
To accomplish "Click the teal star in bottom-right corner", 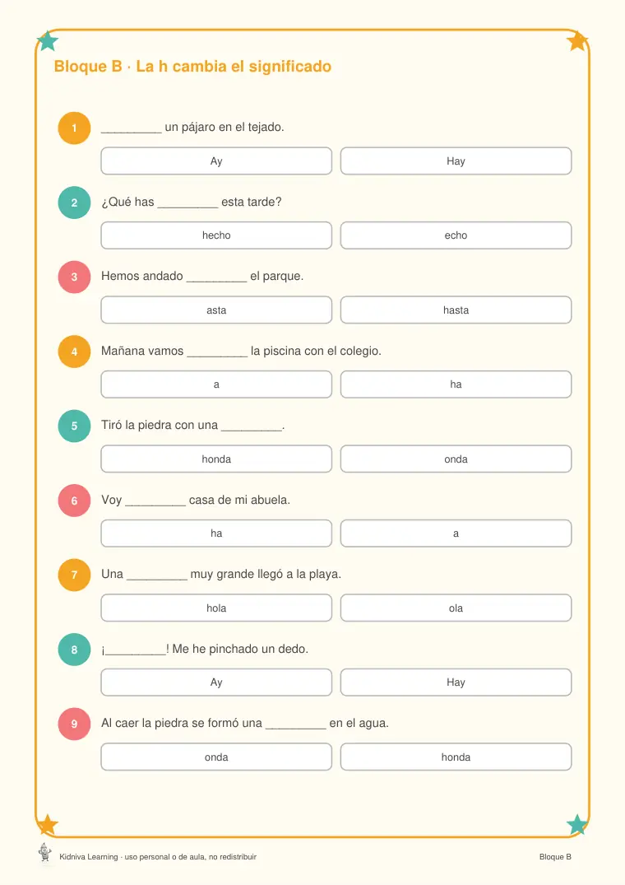I will coord(577,825).
